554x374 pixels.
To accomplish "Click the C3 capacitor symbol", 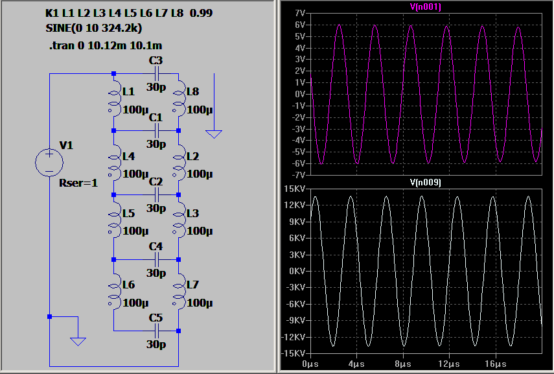I will (x=157, y=74).
